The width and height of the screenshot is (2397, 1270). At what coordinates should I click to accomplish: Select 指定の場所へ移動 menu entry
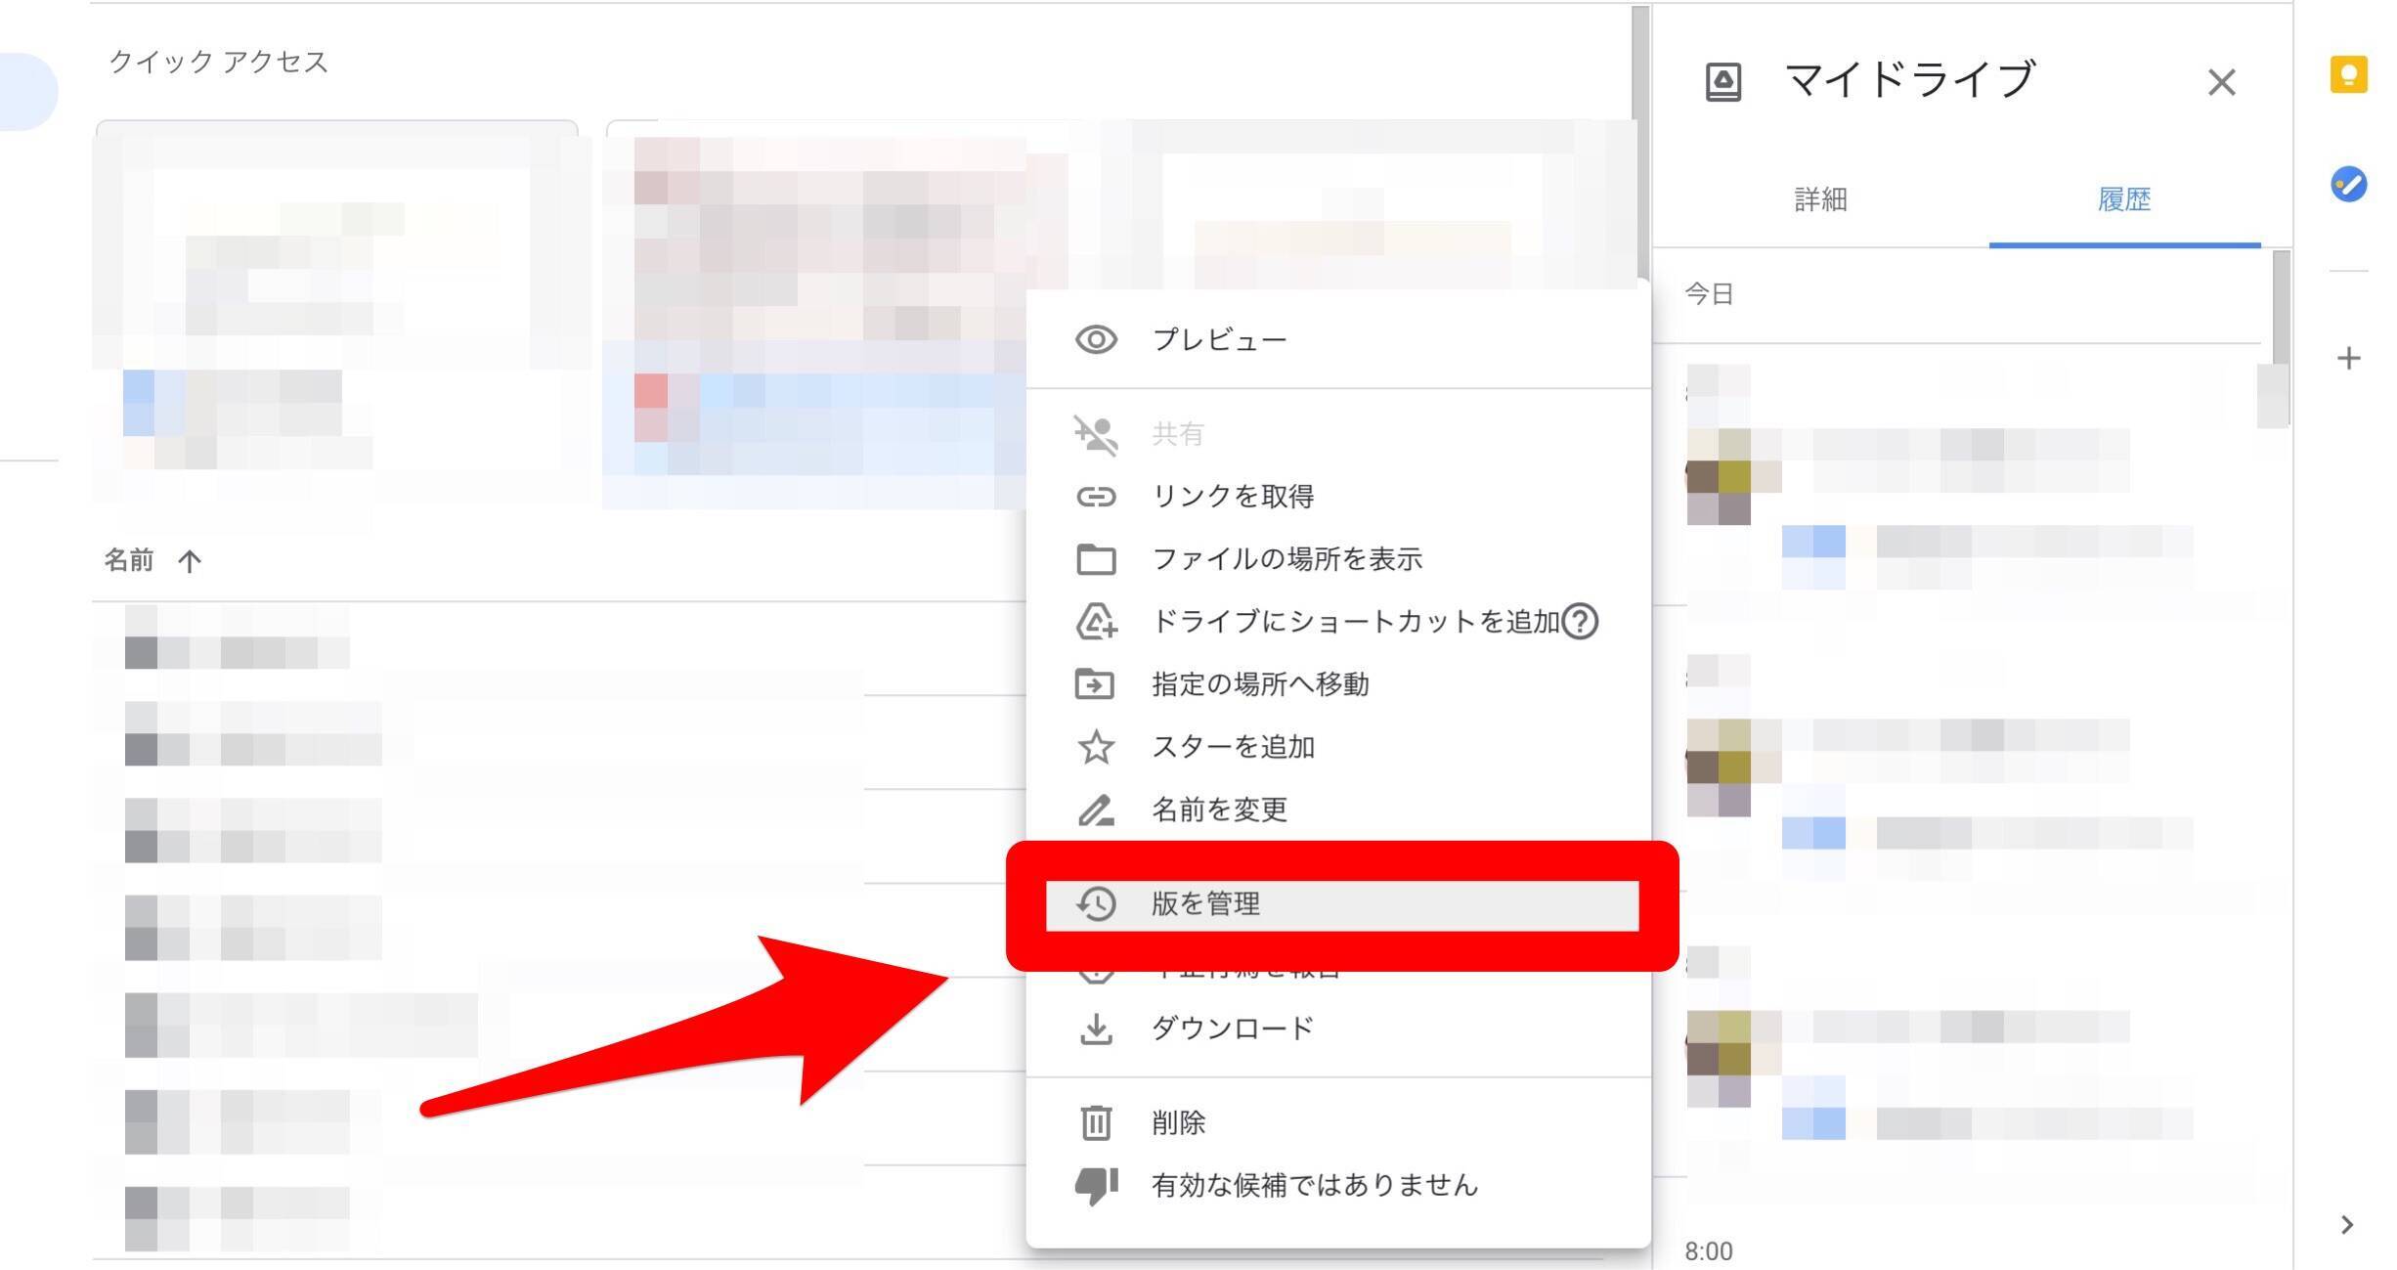coord(1259,684)
